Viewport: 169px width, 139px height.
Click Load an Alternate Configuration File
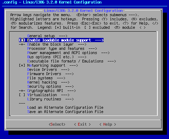click(x=65, y=107)
